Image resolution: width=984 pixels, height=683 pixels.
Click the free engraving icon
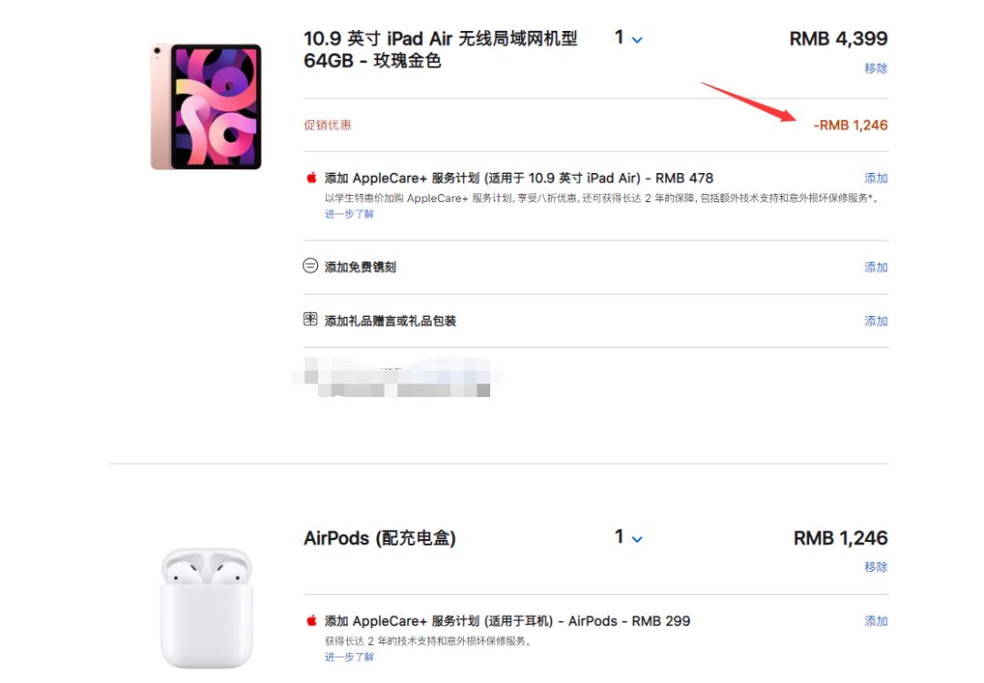pos(311,266)
